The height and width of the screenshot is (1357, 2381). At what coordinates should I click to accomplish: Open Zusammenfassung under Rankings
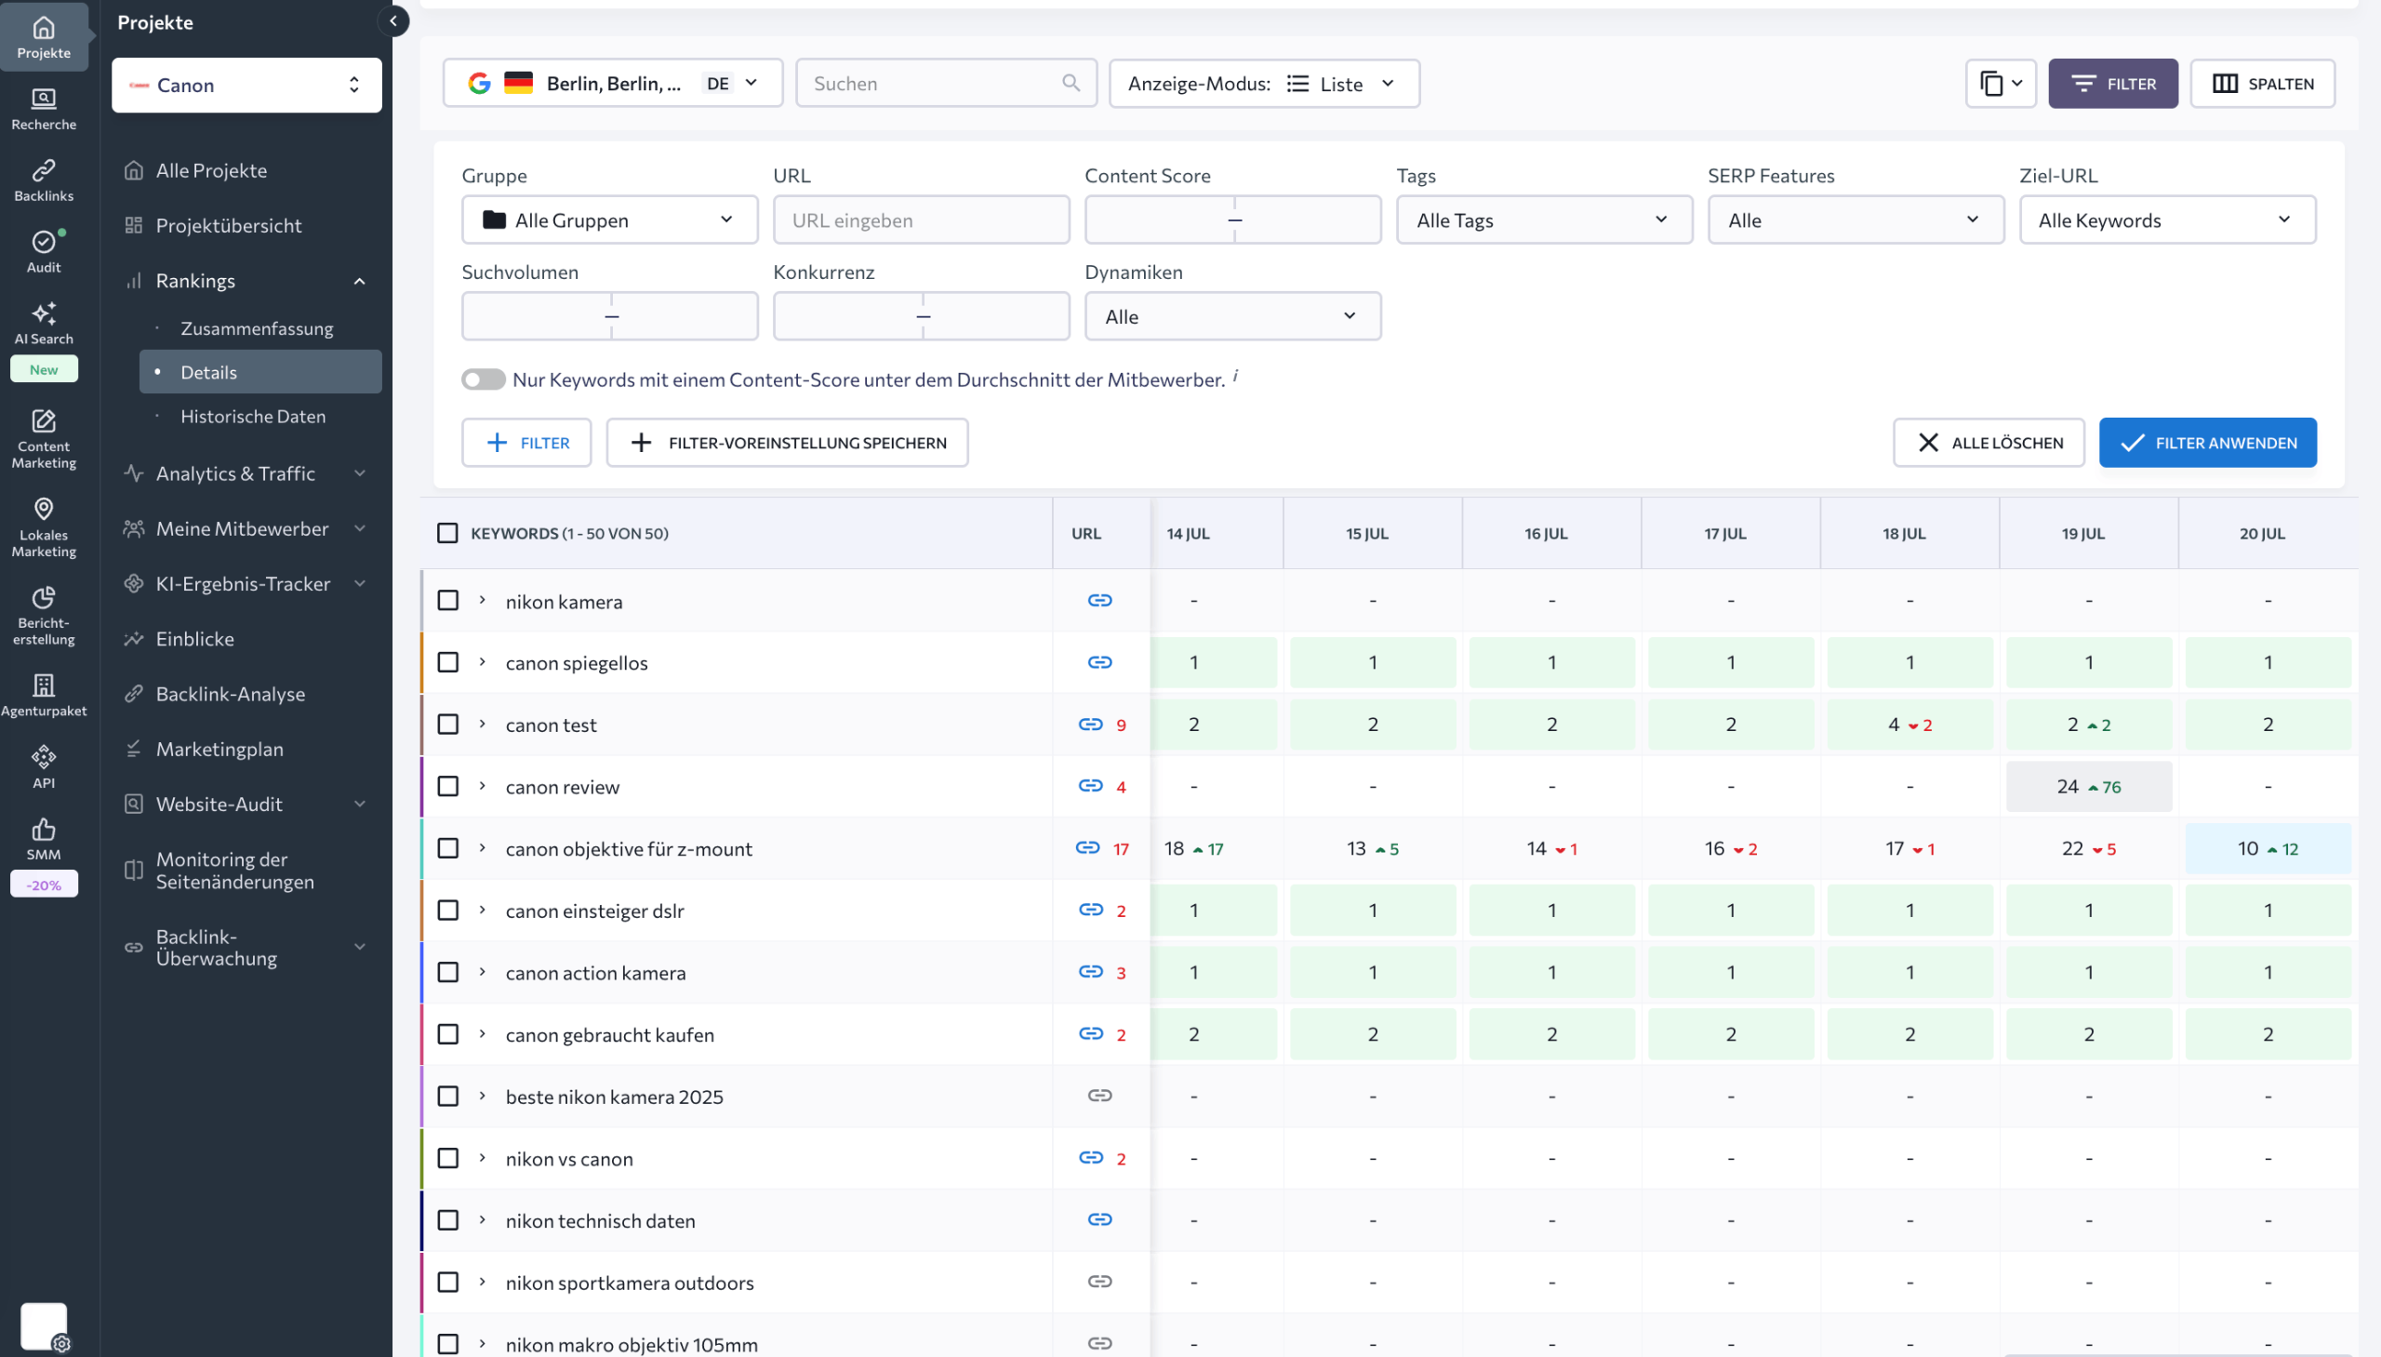(257, 328)
